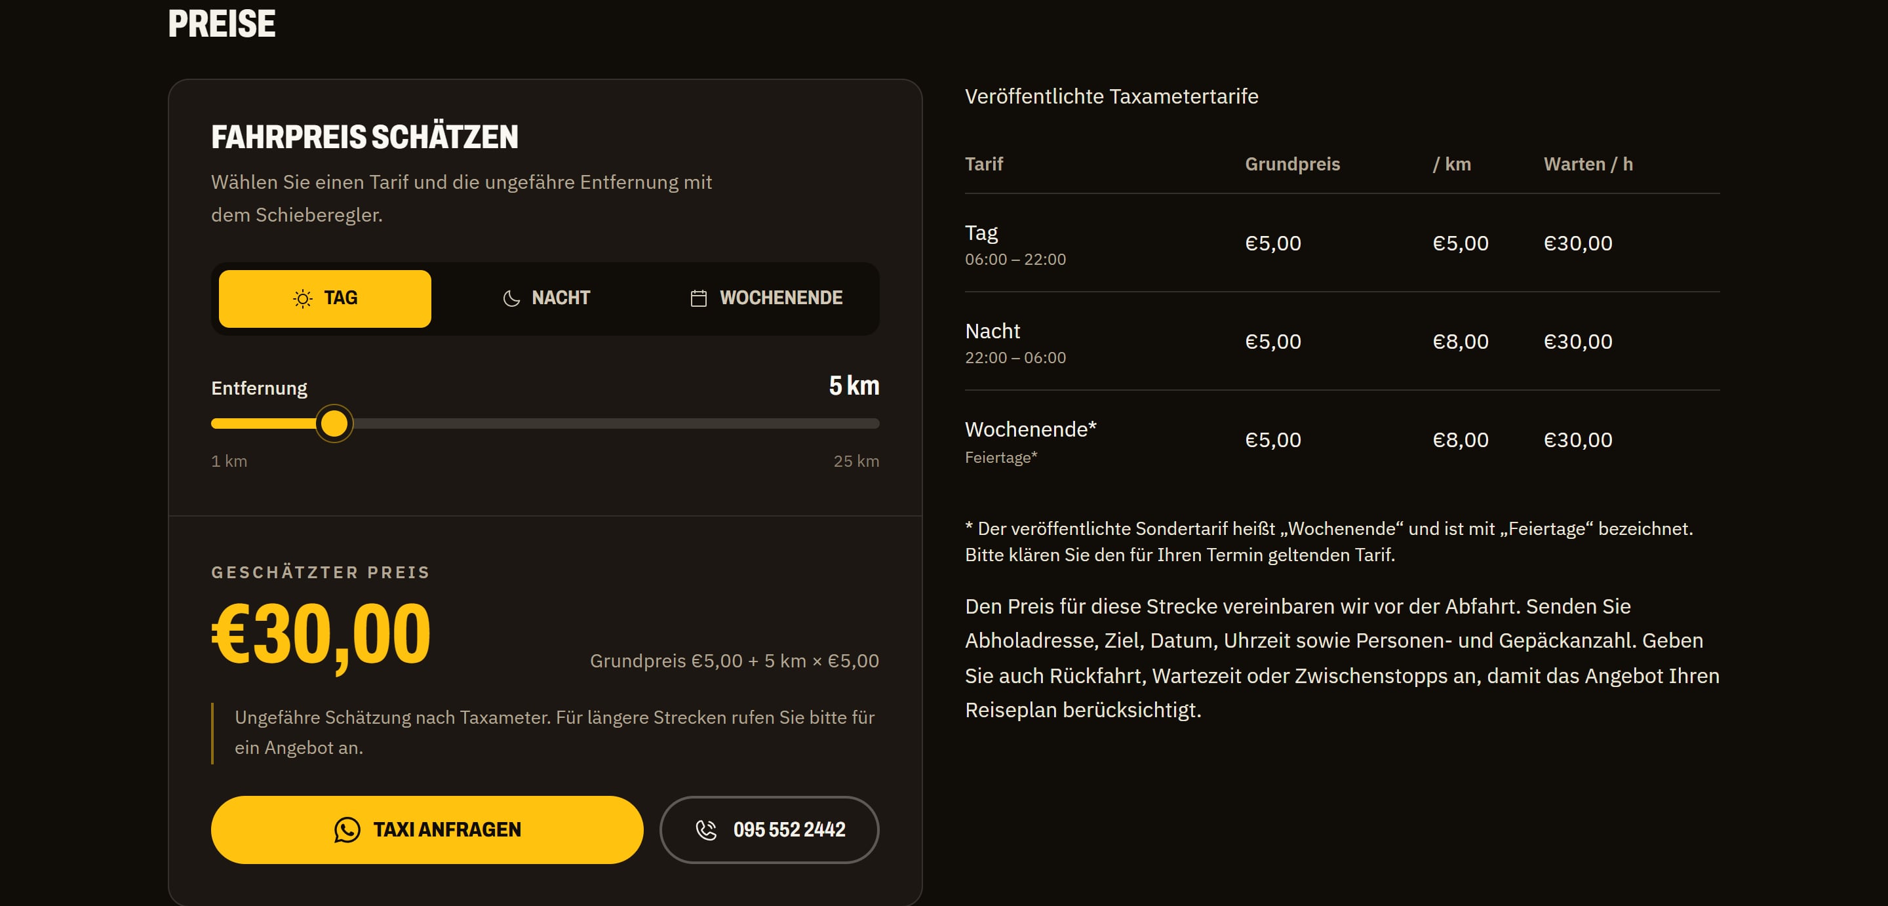Click the Grundpreis column header
This screenshot has width=1888, height=906.
point(1292,164)
